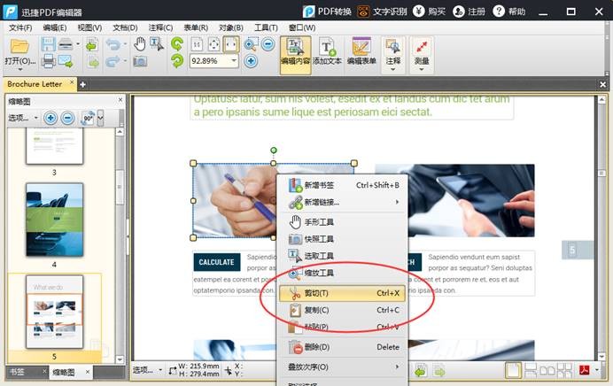Screen dimensions: 613x386
Task: Send document by email envelope icon
Action: pos(66,61)
